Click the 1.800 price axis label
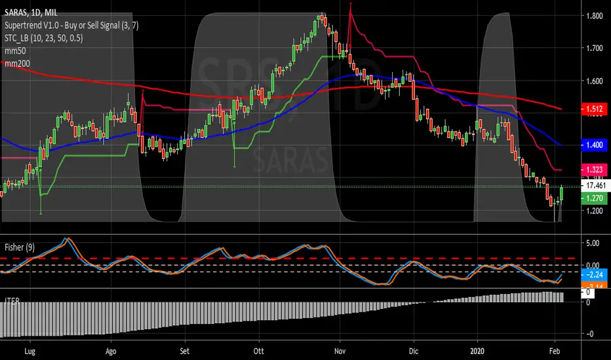 tap(594, 16)
